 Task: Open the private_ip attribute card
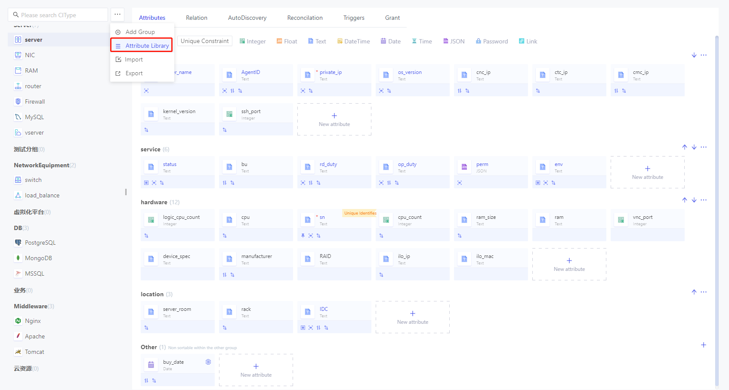tap(334, 80)
